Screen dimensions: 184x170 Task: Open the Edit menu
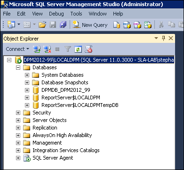click(x=21, y=14)
